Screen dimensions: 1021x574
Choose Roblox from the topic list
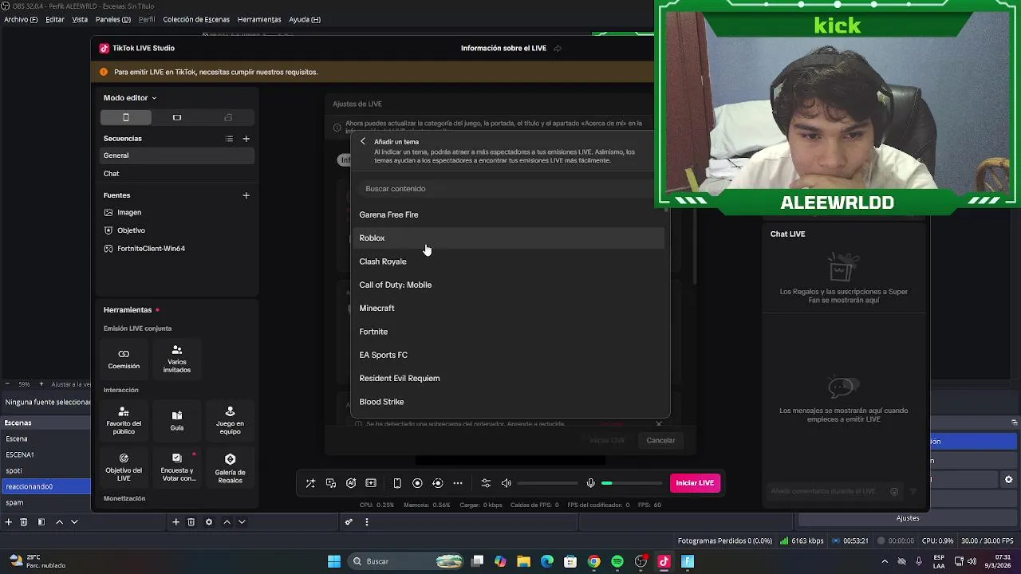pos(509,238)
